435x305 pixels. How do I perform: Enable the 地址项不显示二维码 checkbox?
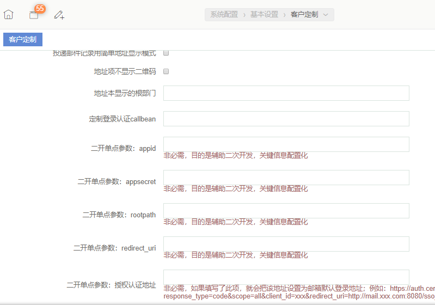tap(167, 71)
